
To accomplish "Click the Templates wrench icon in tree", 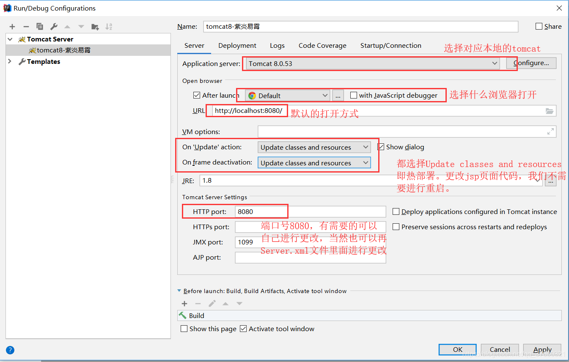I will [x=22, y=62].
